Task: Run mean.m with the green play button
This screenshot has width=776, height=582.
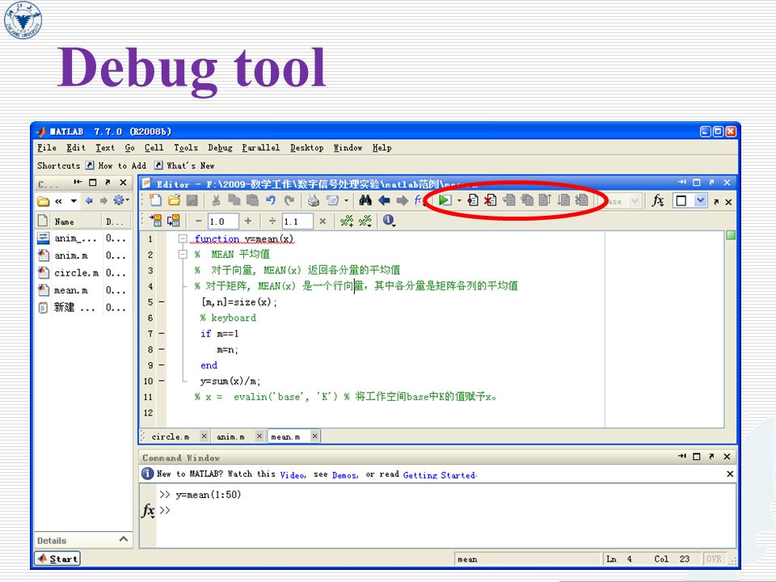Action: click(445, 200)
